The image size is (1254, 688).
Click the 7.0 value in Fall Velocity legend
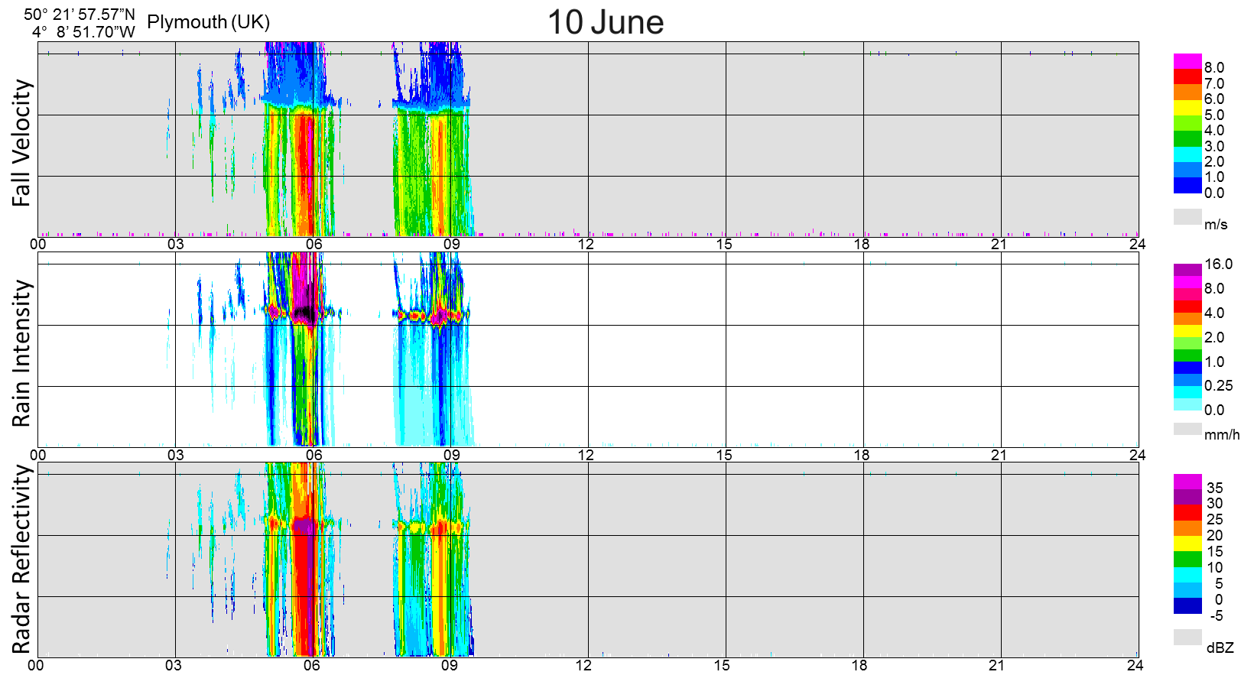(x=1214, y=83)
